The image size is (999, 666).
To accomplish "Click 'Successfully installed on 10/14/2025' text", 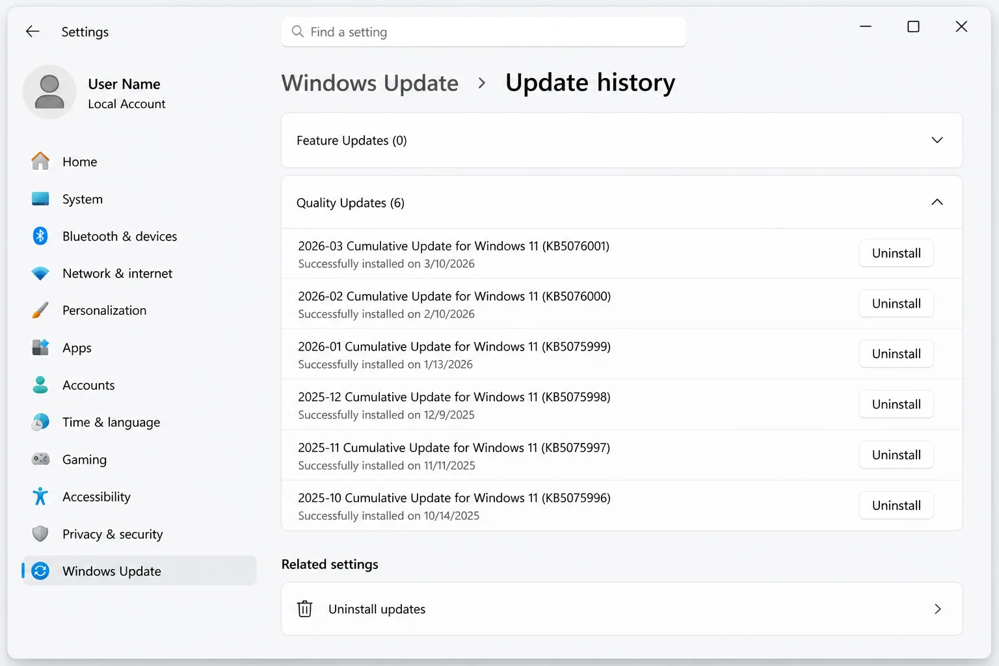I will click(389, 515).
